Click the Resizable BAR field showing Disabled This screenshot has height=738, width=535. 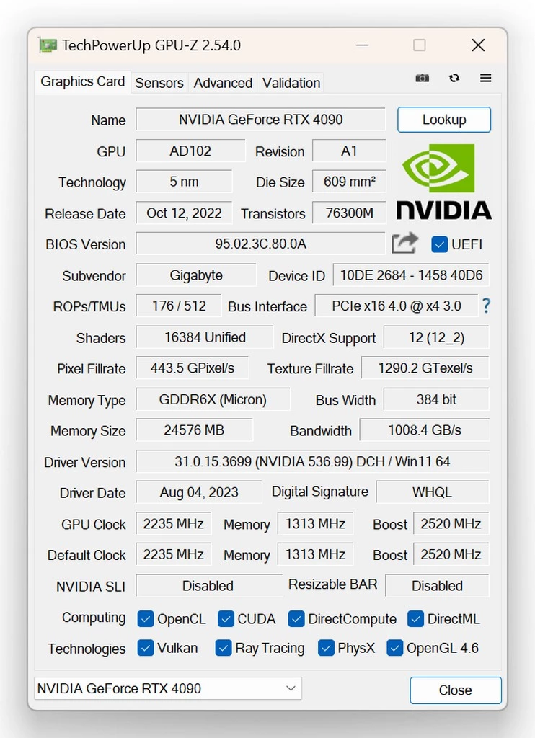pos(437,585)
